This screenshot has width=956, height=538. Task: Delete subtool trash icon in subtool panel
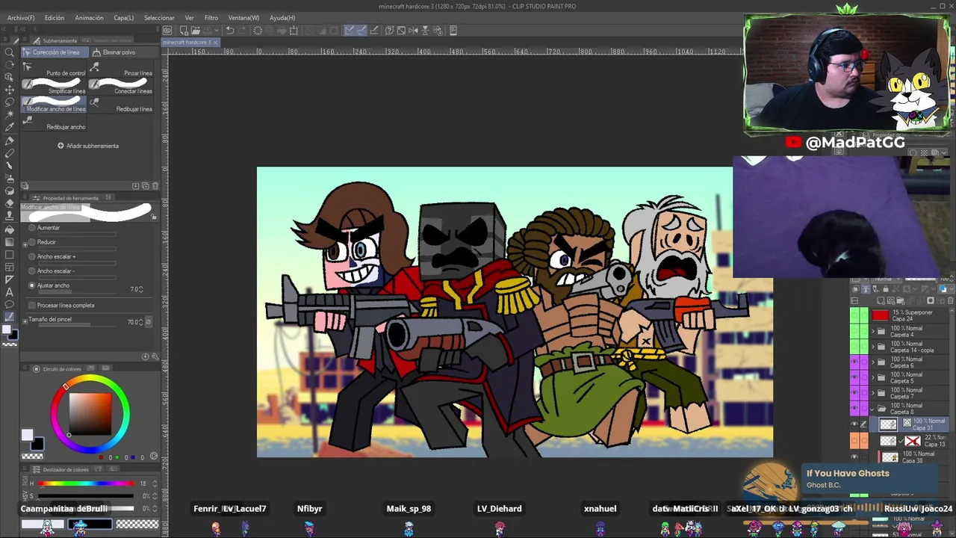pyautogui.click(x=155, y=186)
